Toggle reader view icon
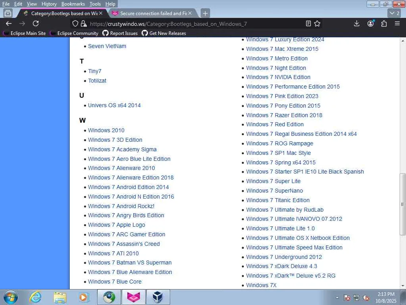The height and width of the screenshot is (305, 406). click(x=308, y=23)
